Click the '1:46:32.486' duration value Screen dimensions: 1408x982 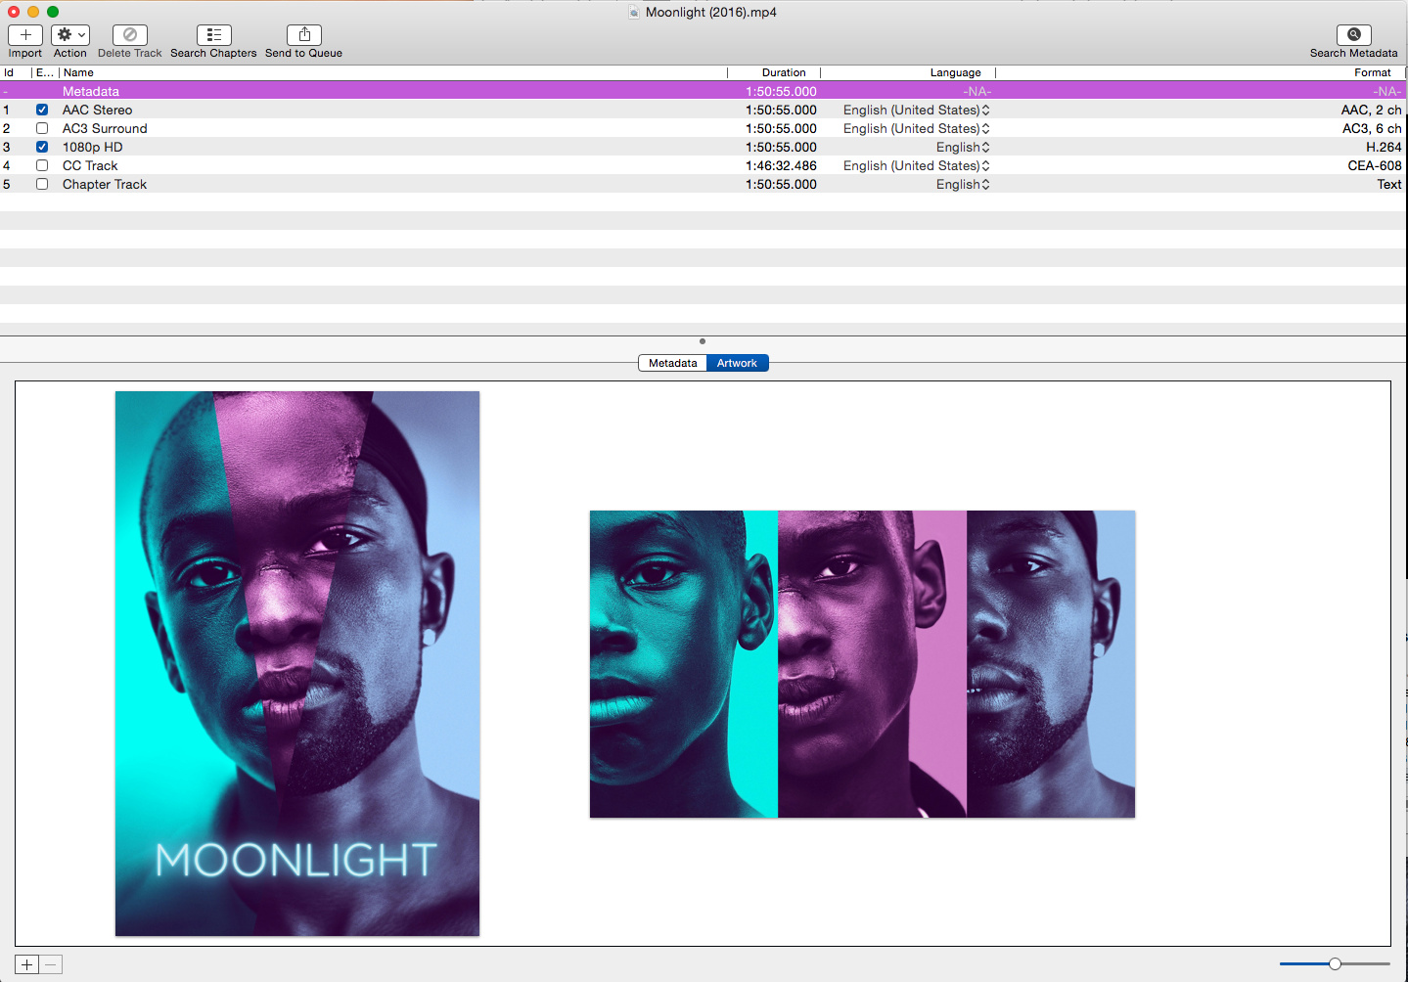tap(781, 166)
